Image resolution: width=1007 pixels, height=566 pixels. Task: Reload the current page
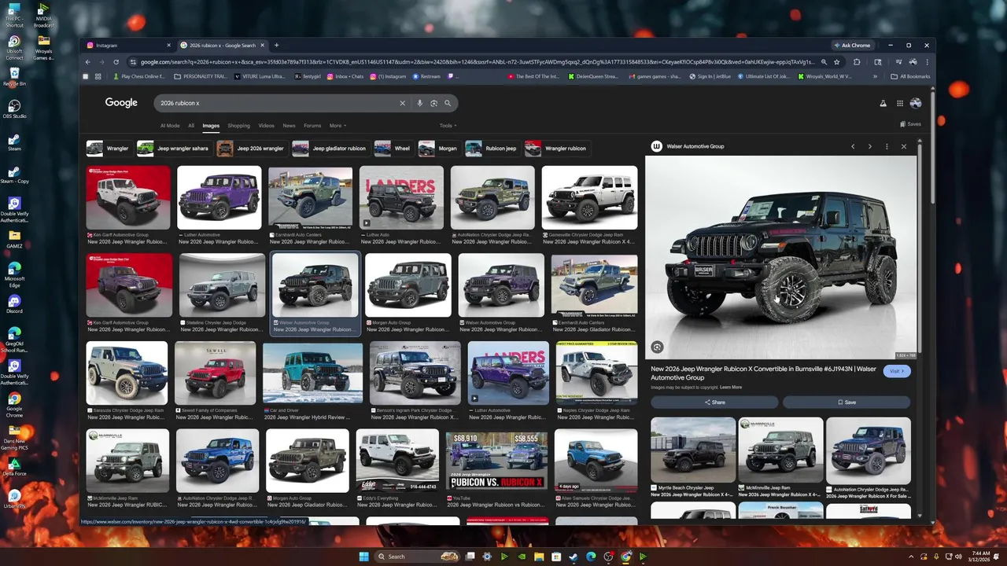coord(116,62)
